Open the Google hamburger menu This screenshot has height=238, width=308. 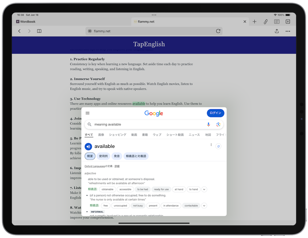coord(87,113)
